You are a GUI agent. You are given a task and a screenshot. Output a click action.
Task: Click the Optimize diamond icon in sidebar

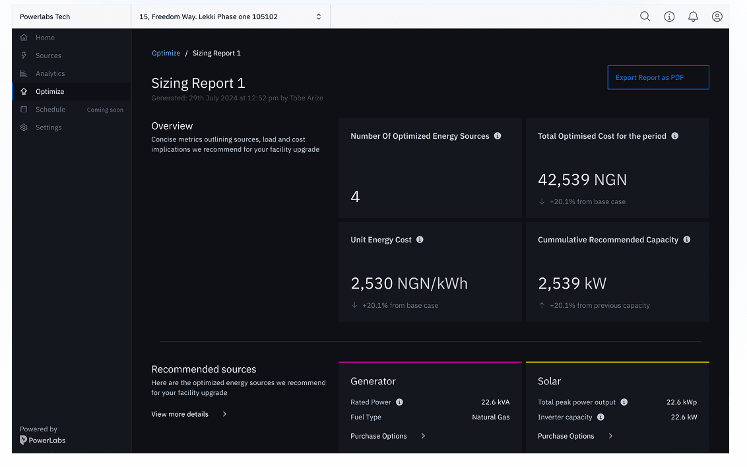click(x=25, y=91)
